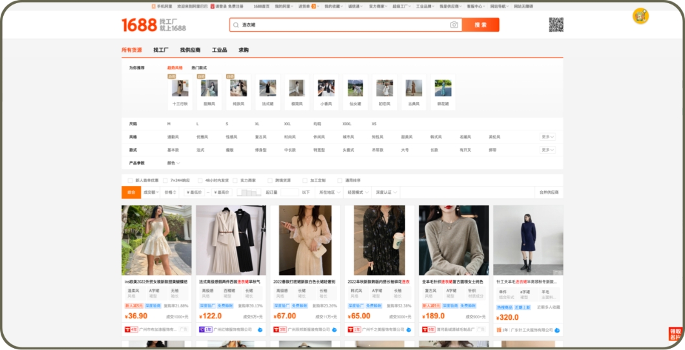Viewport: 685px width, 350px height.
Task: Focus the search field containing 连衣裙
Action: point(345,25)
